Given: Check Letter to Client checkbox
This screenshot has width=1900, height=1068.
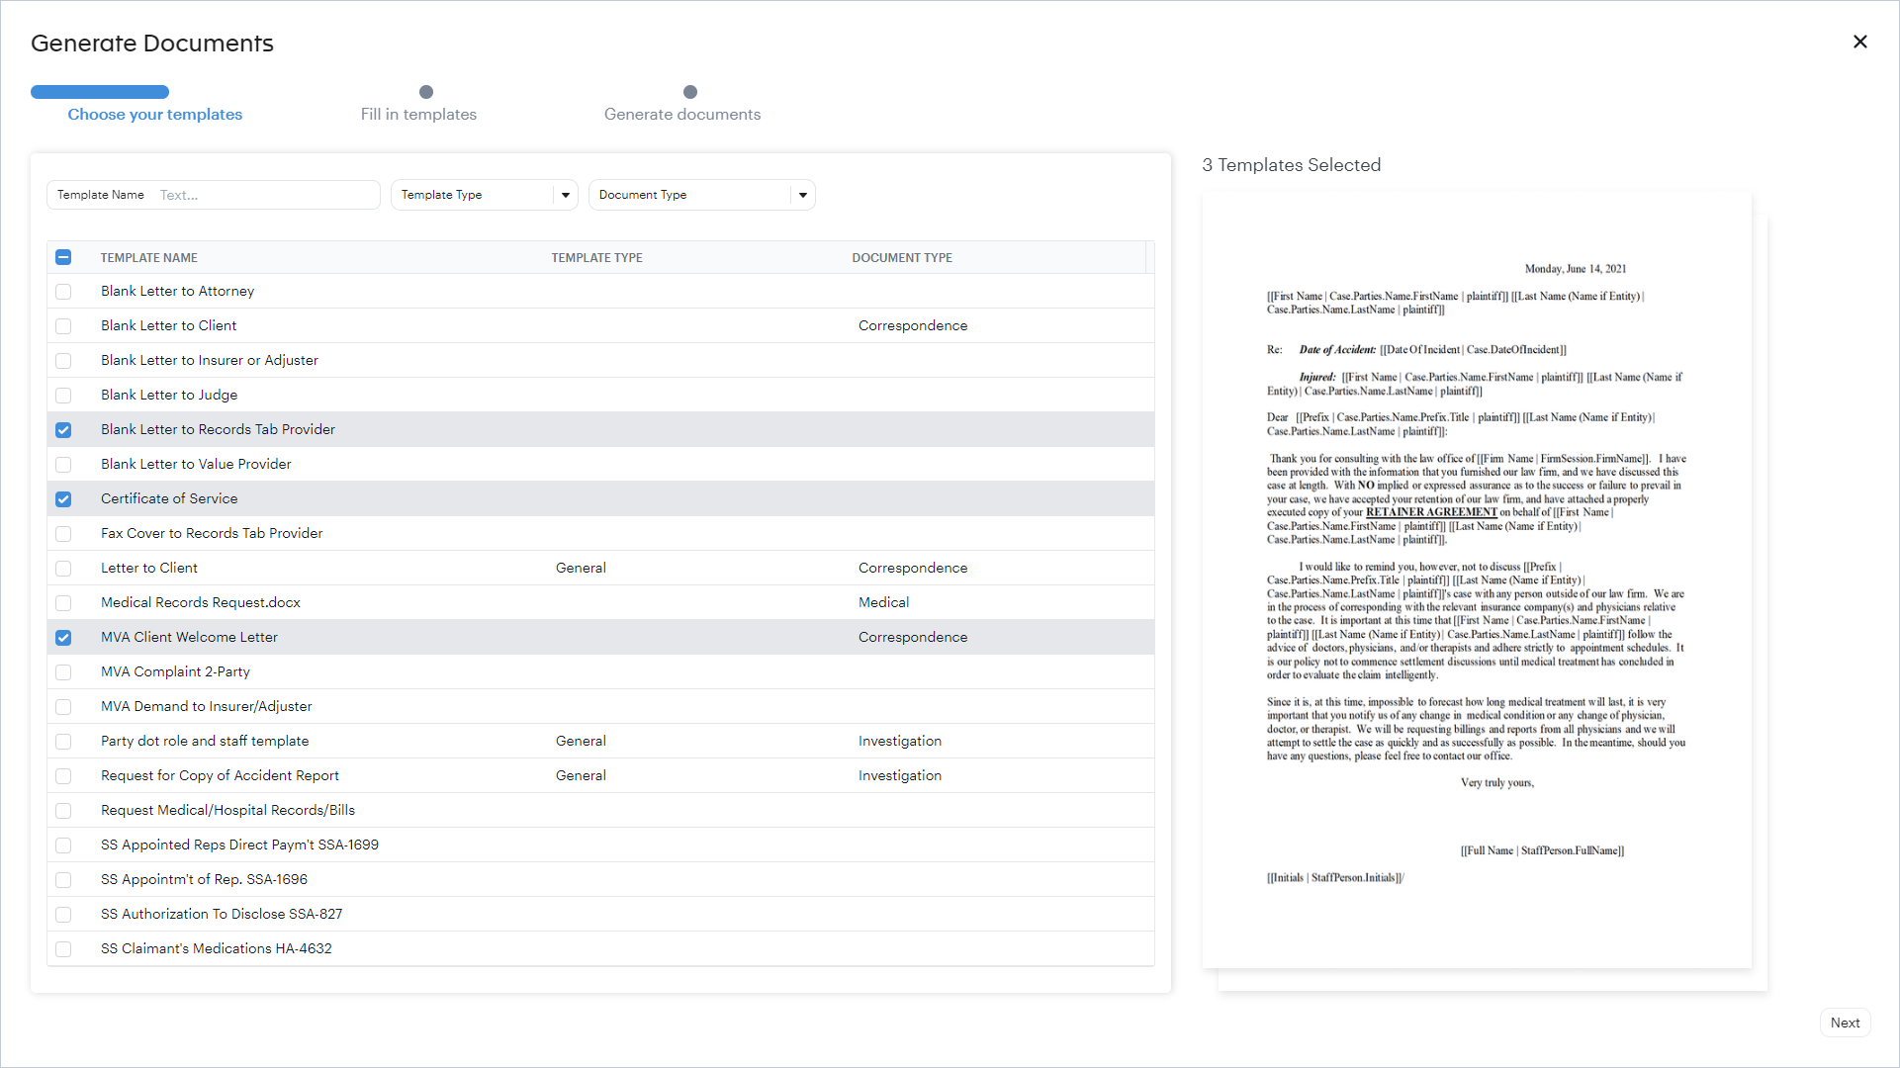Looking at the screenshot, I should coord(63,569).
